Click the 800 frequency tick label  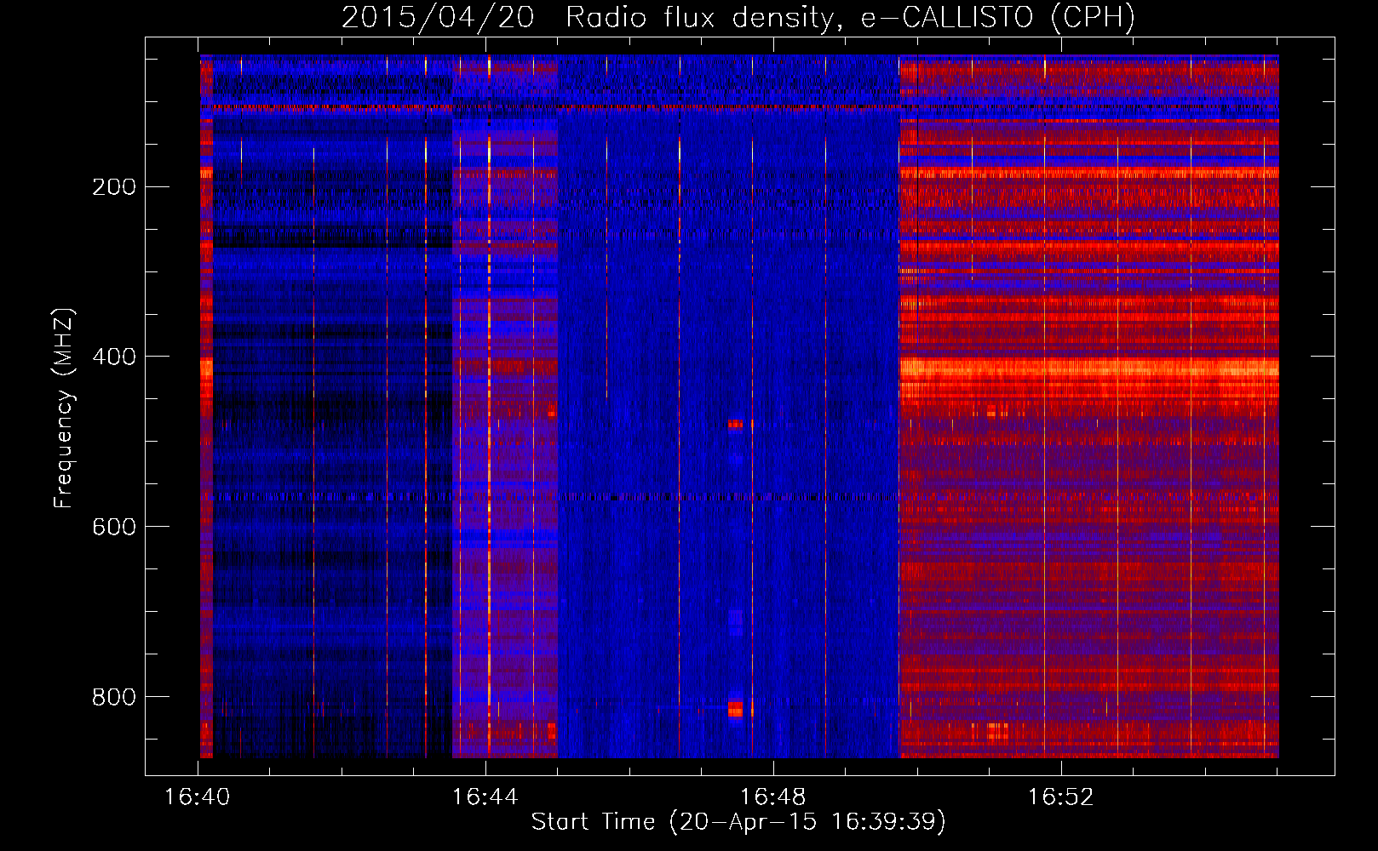[114, 697]
